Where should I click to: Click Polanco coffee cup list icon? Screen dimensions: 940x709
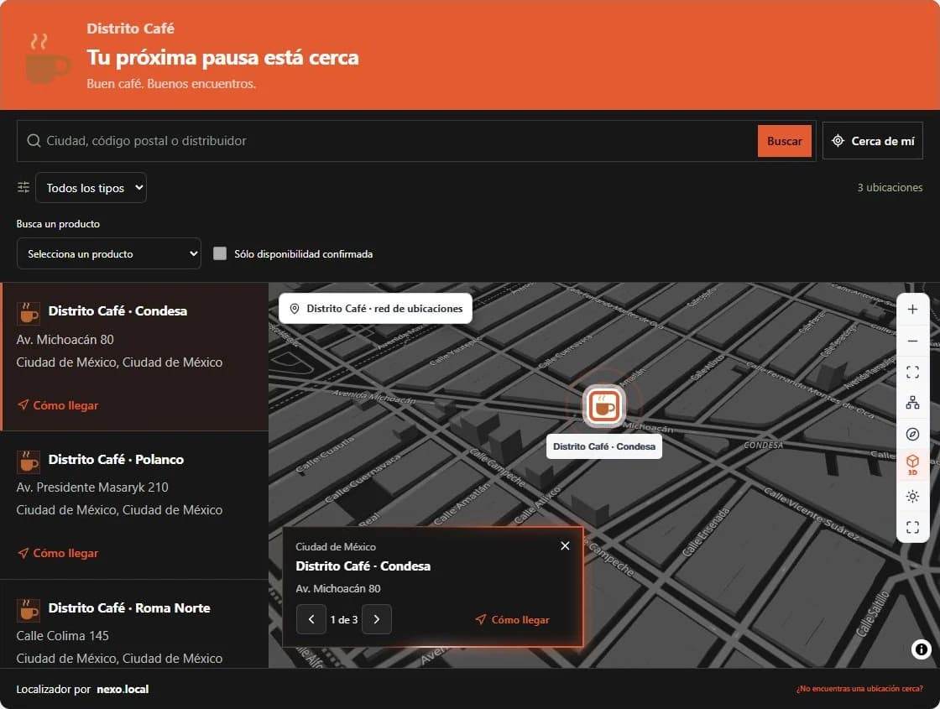pyautogui.click(x=29, y=461)
